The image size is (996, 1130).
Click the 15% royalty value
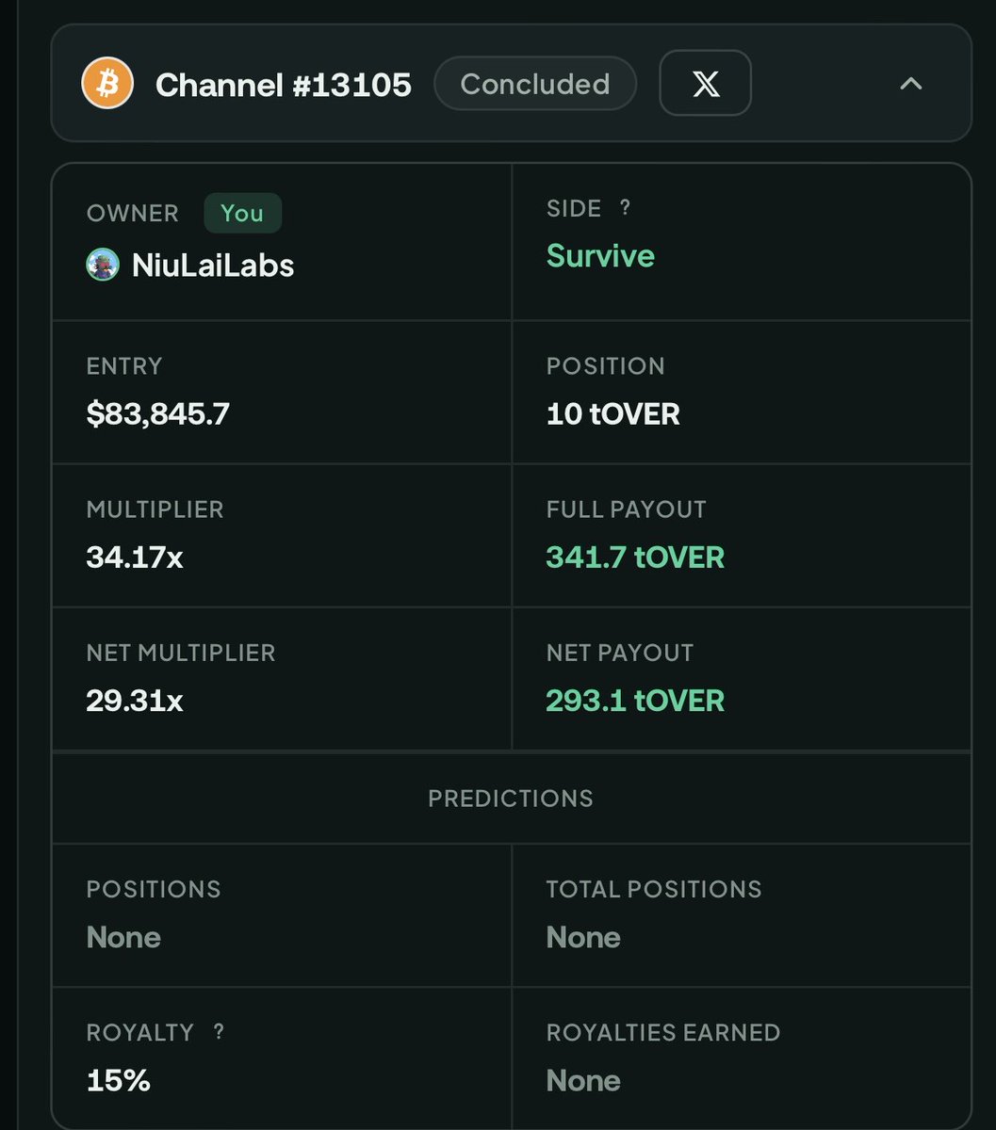pos(119,1080)
